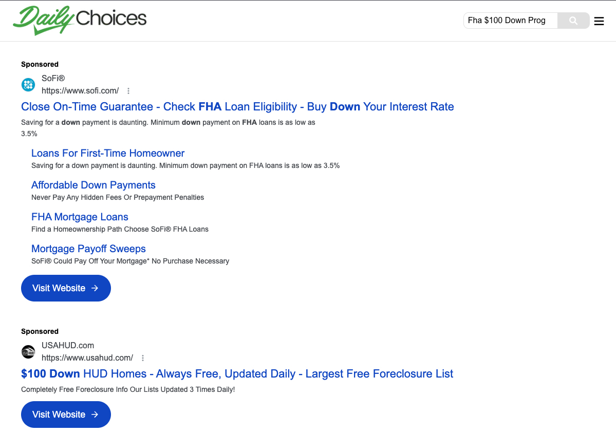Click the USAHUD.com favicon icon
Image resolution: width=616 pixels, height=433 pixels.
coord(28,351)
